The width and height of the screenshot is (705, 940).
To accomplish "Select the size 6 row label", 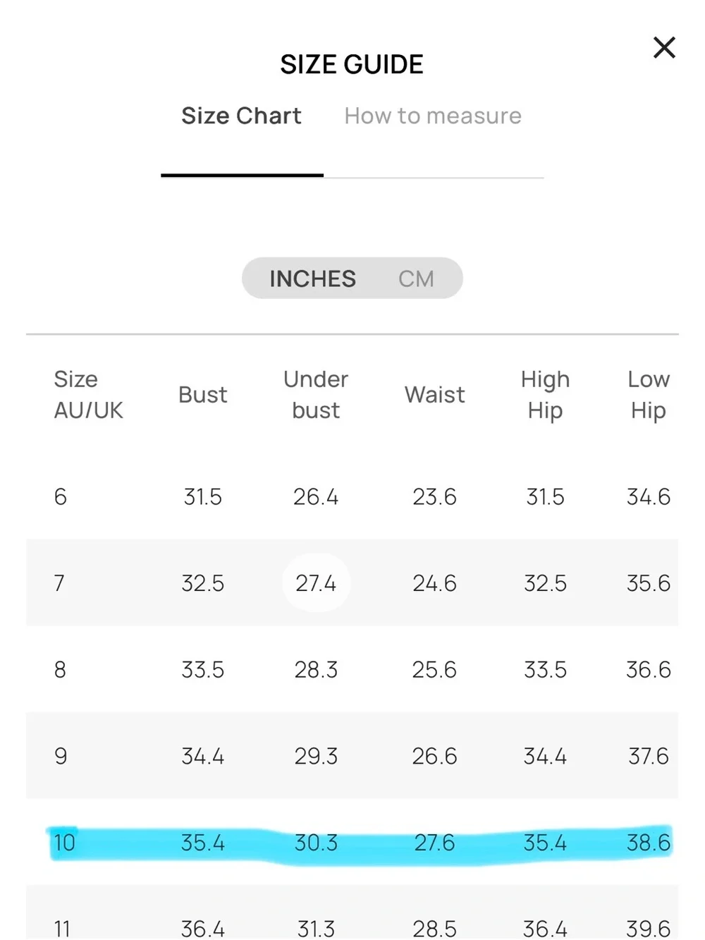I will (61, 497).
